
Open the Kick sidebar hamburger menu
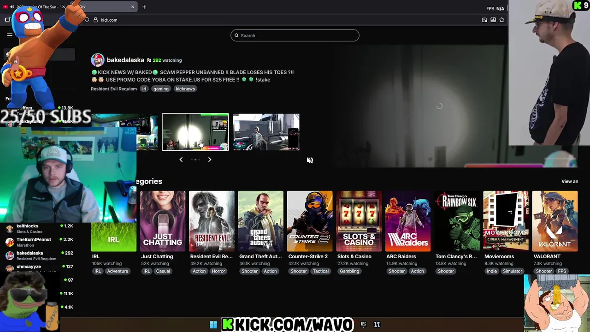pos(10,35)
